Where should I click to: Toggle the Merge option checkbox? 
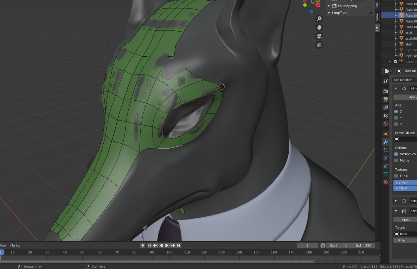click(396, 160)
